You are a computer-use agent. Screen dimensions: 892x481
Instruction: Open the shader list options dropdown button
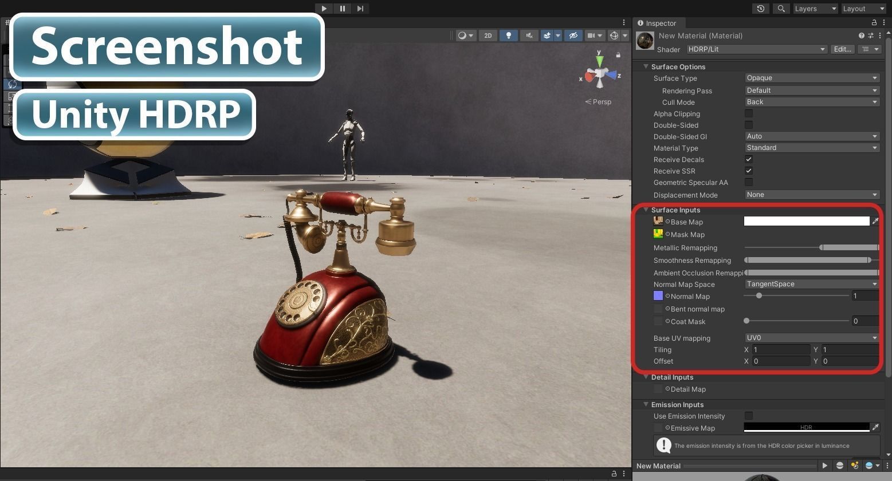point(869,49)
